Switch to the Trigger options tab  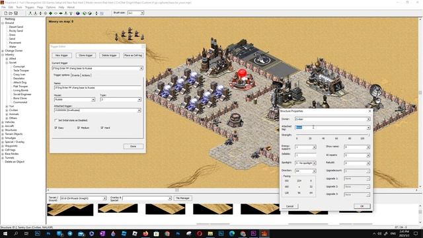pyautogui.click(x=61, y=75)
